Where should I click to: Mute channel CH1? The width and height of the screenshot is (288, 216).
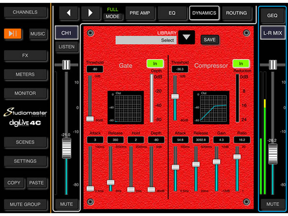67,204
